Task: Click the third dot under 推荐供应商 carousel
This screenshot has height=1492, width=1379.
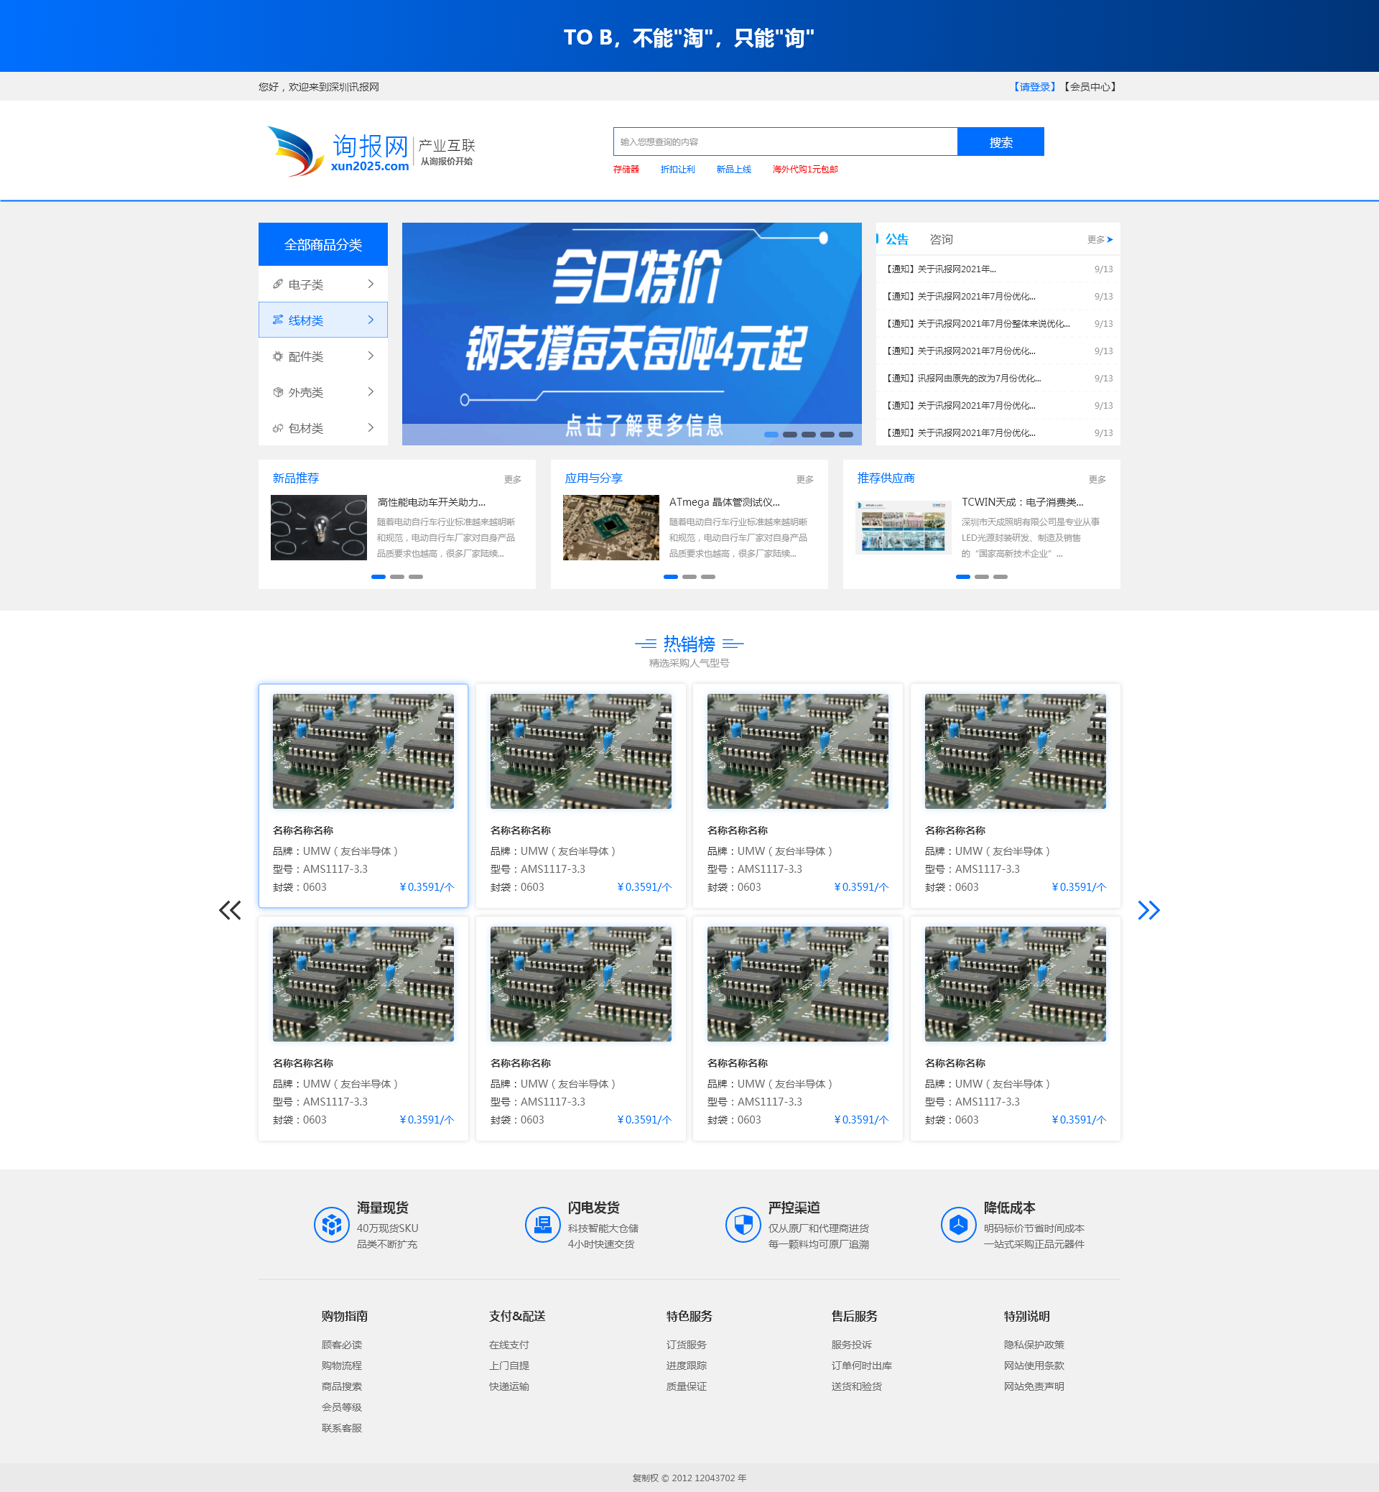Action: pyautogui.click(x=1000, y=577)
